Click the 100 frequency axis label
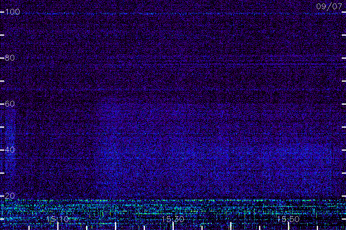The image size is (346, 230). pos(12,12)
